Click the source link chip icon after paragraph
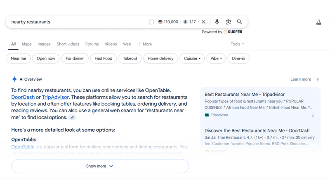The width and height of the screenshot is (330, 188). coord(73,117)
